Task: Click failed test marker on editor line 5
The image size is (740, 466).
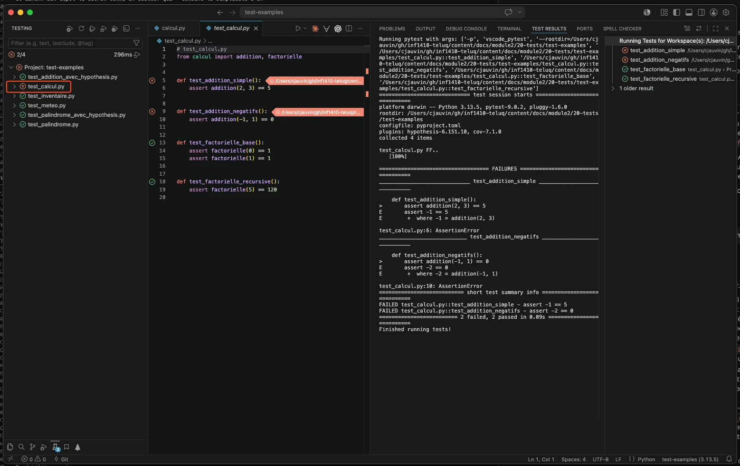Action: pos(152,81)
